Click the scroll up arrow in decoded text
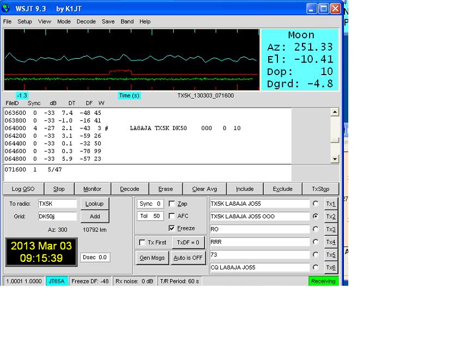Viewport: 460px width, 344px height. click(335, 112)
